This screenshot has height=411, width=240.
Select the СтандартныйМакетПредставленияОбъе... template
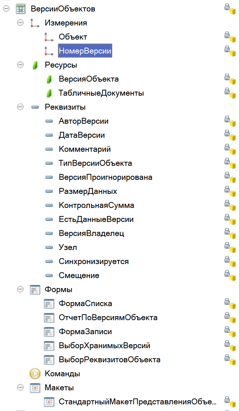[138, 401]
